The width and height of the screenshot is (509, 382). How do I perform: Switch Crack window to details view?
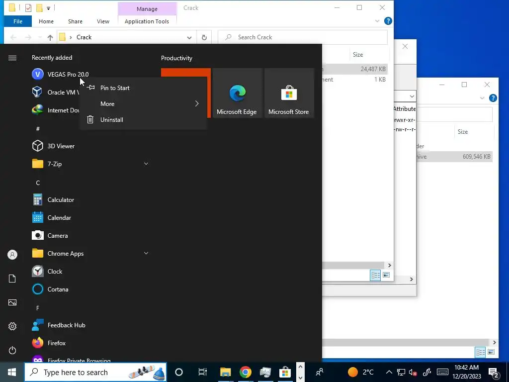[x=376, y=275]
